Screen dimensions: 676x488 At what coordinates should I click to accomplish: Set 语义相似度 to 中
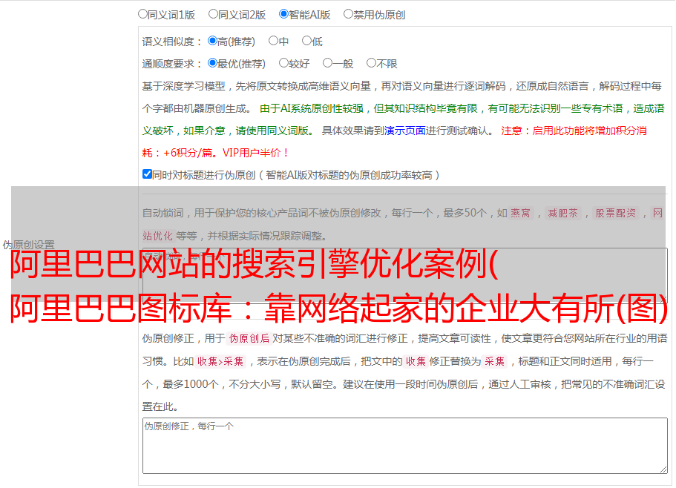(273, 41)
